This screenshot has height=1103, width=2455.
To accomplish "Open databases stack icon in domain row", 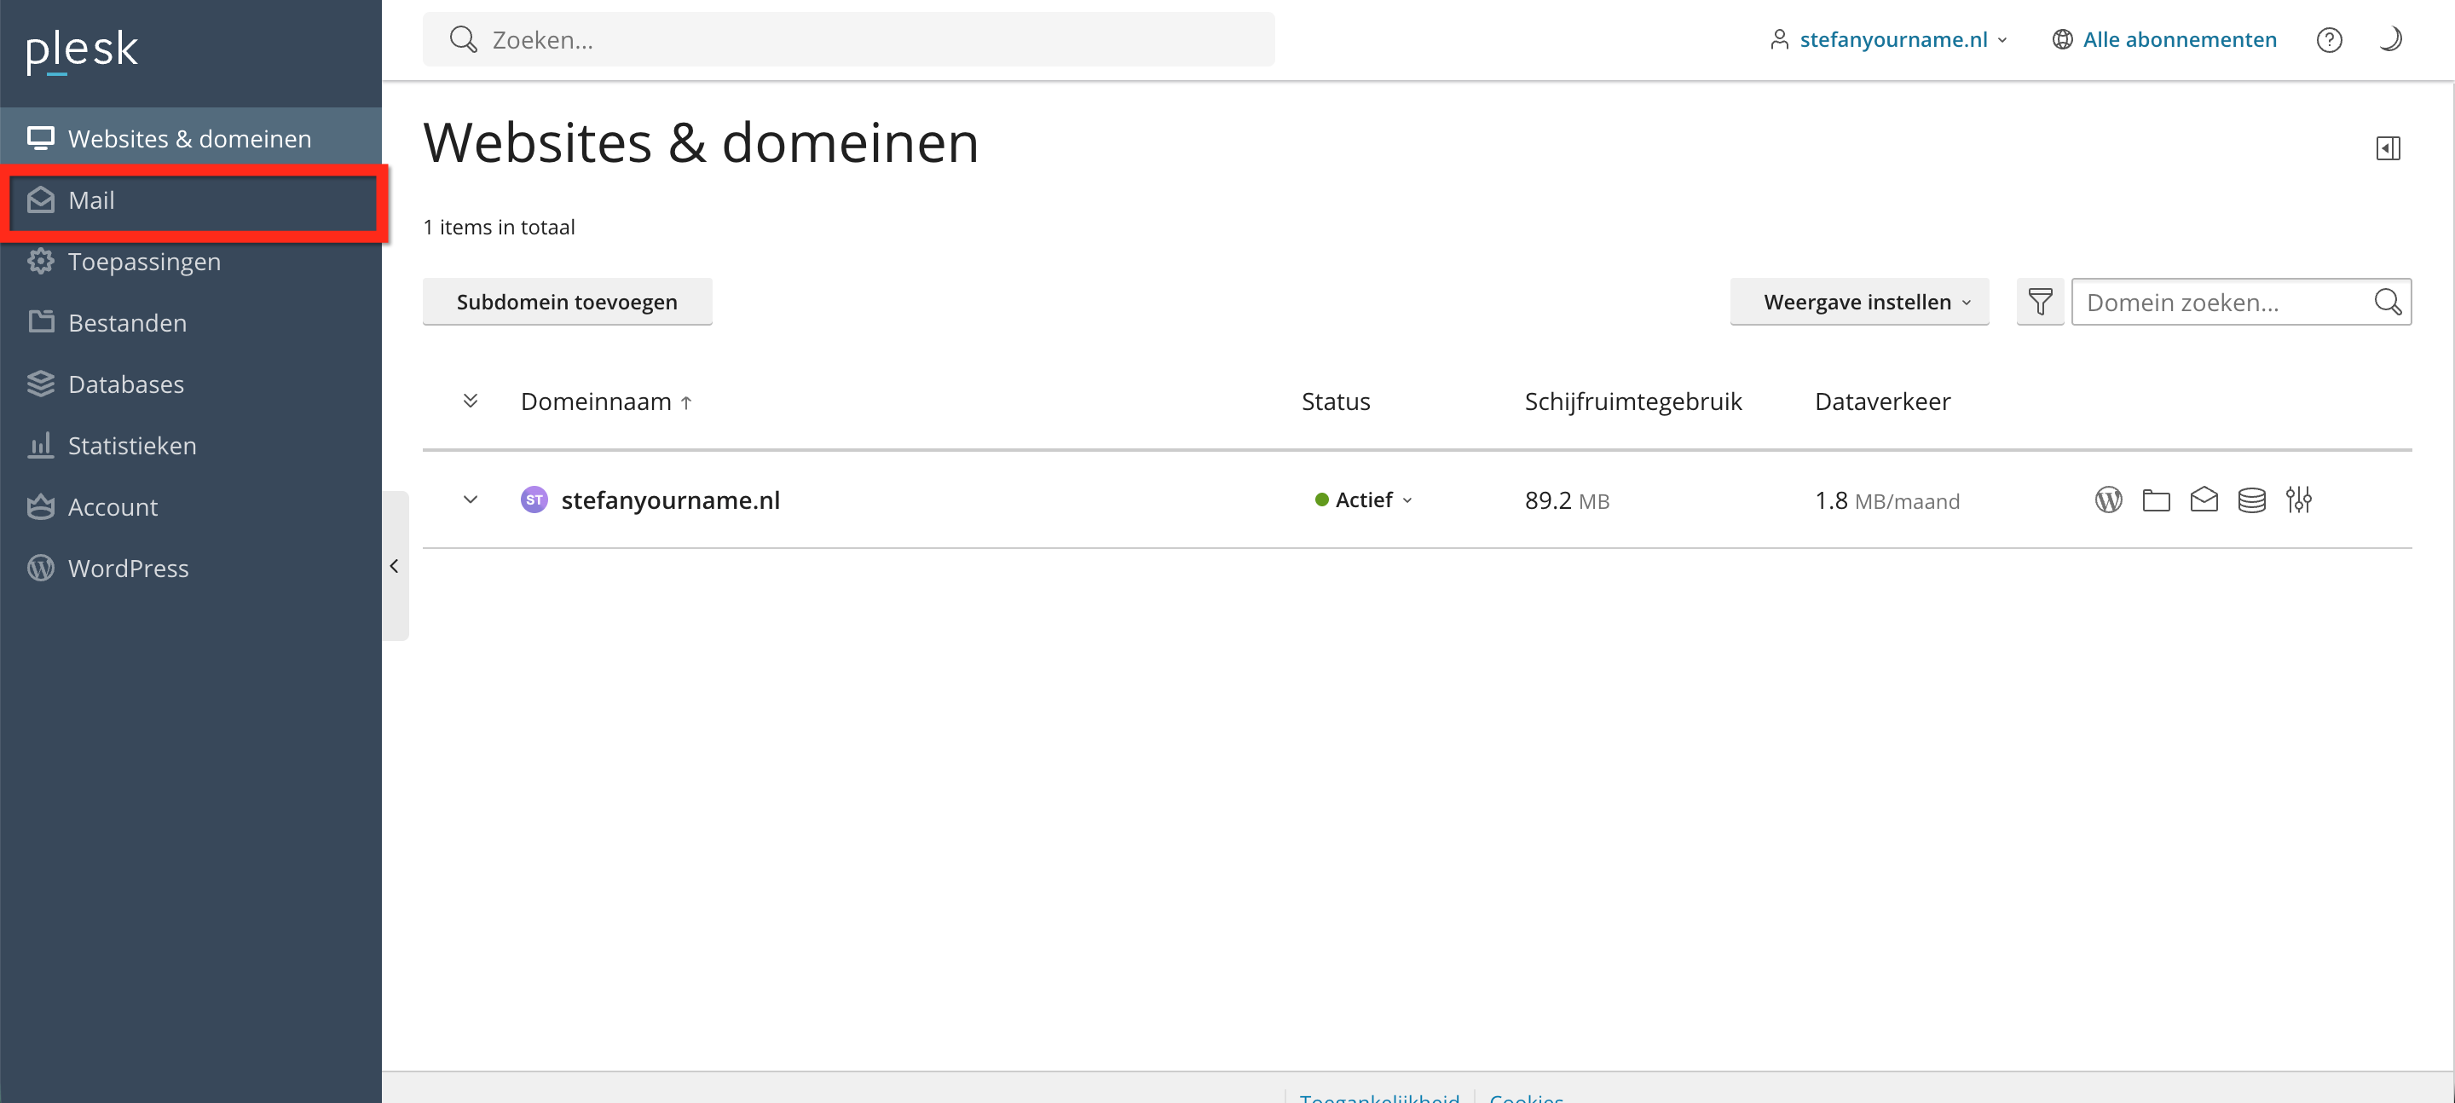I will pyautogui.click(x=2251, y=500).
